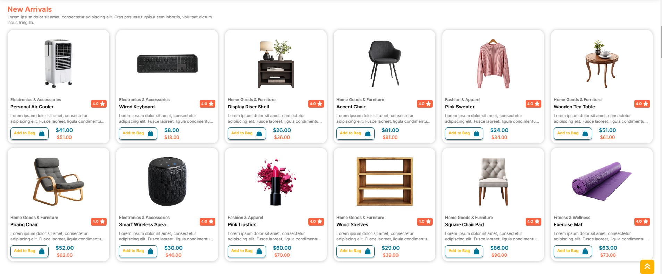
Task: Click the star rating badge on Exercise Mat
Action: (x=642, y=221)
